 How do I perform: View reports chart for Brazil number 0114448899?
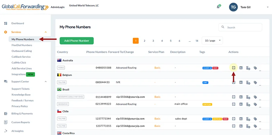[241, 97]
